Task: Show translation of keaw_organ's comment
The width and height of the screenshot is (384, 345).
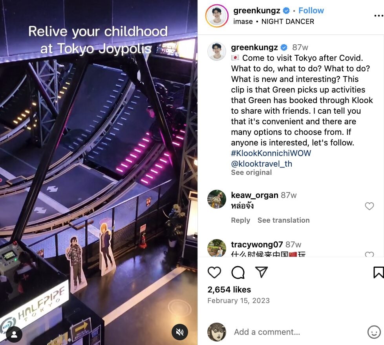Action: 283,220
